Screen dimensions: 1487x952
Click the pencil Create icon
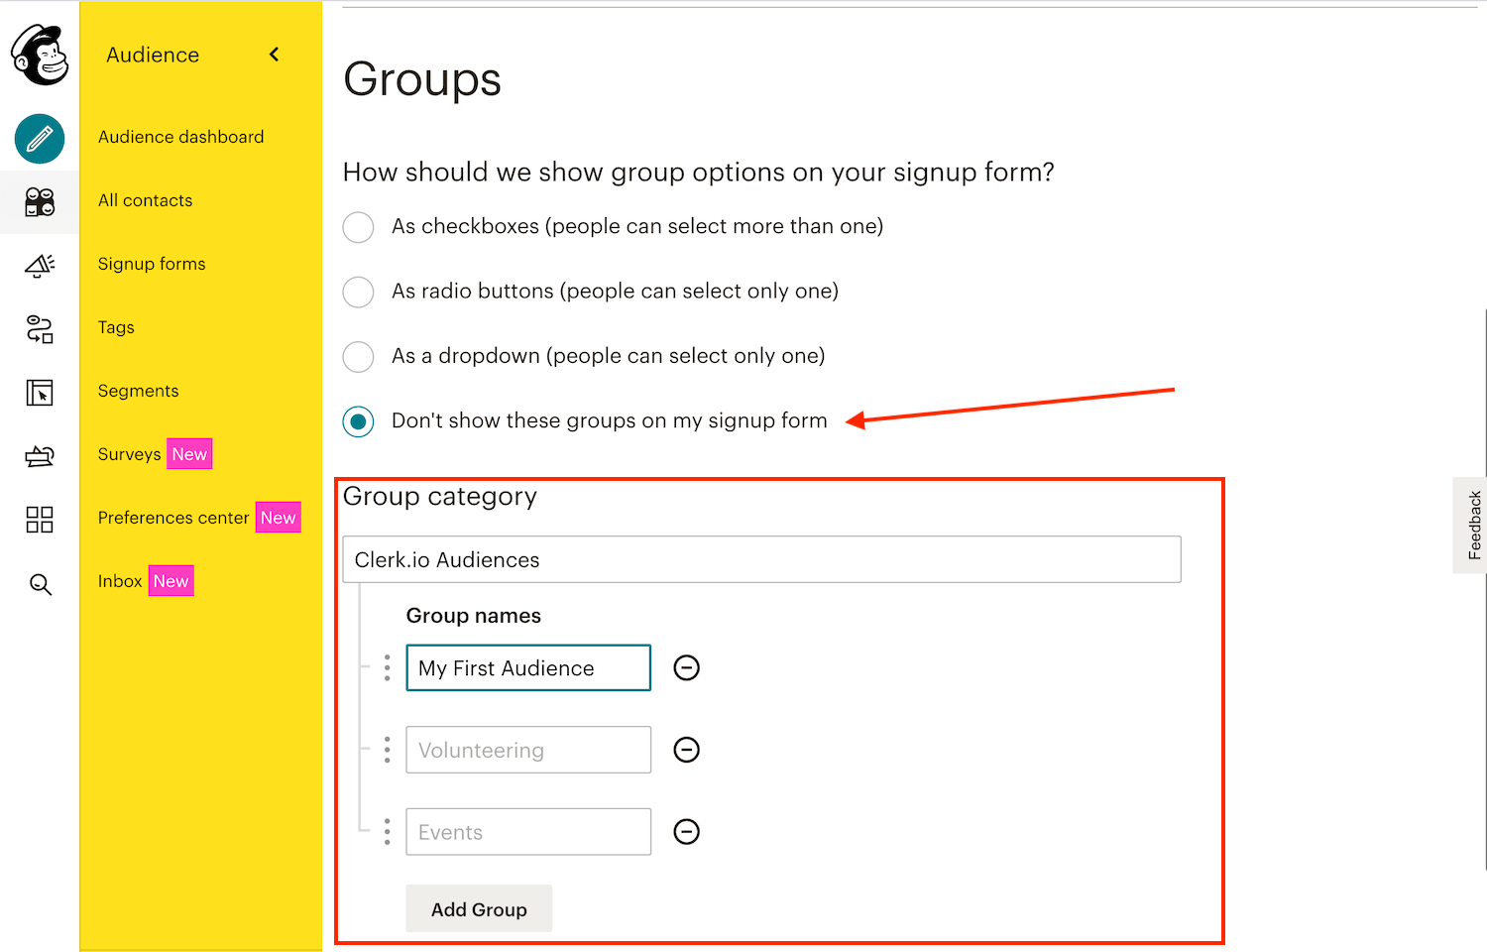point(40,139)
